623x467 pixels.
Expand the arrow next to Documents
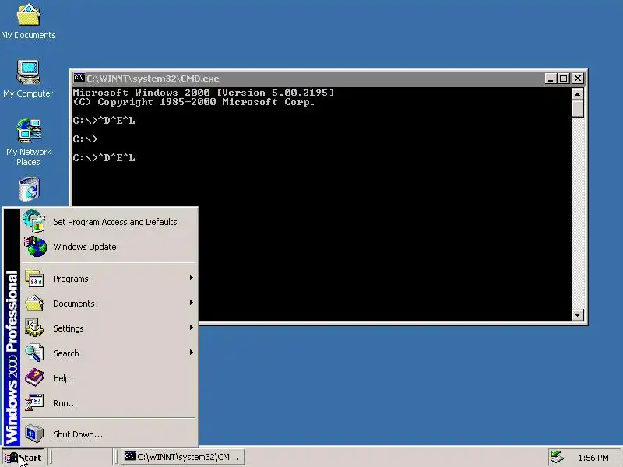(x=191, y=303)
